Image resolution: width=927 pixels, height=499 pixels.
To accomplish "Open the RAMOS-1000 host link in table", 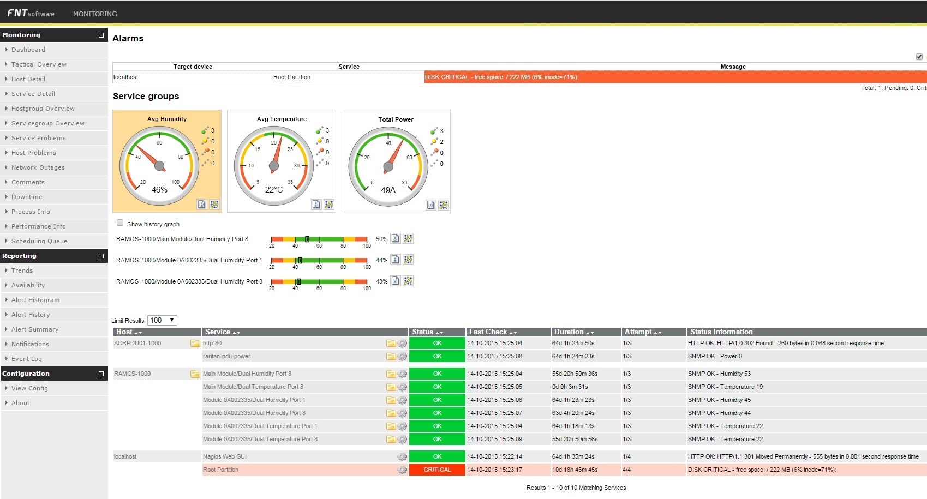I will (132, 374).
